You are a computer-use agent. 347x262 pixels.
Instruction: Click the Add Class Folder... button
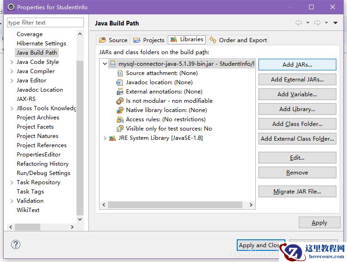click(x=297, y=124)
